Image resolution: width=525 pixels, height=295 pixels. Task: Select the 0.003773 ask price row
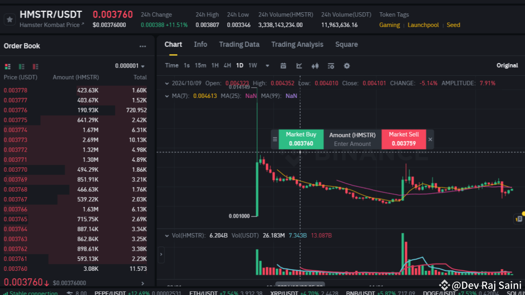click(x=75, y=140)
